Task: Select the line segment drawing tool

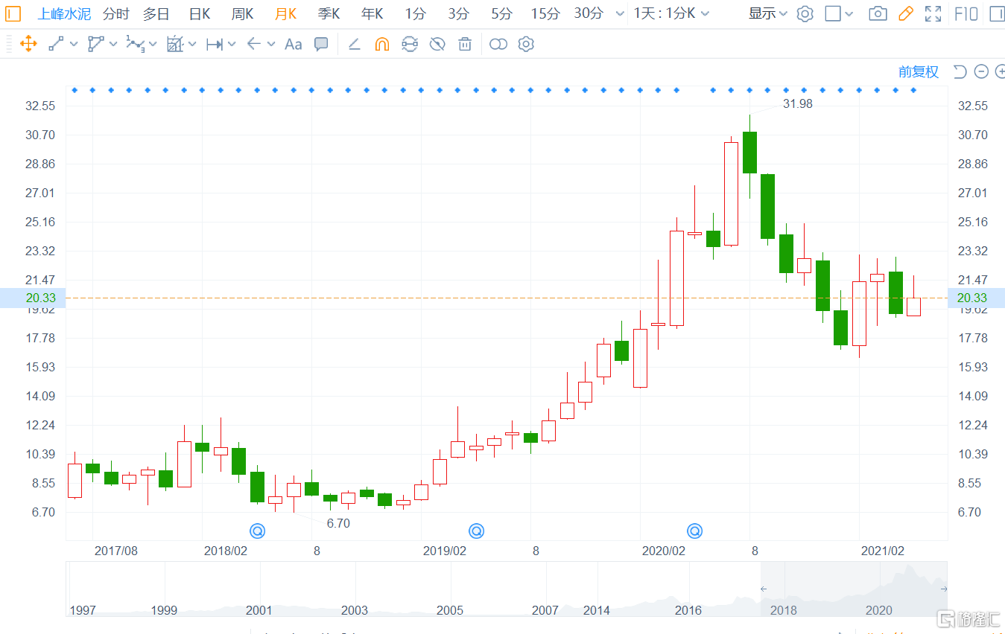Action: tap(56, 44)
